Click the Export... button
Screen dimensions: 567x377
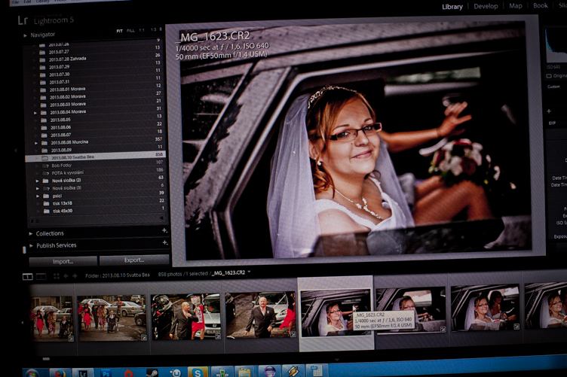point(134,260)
